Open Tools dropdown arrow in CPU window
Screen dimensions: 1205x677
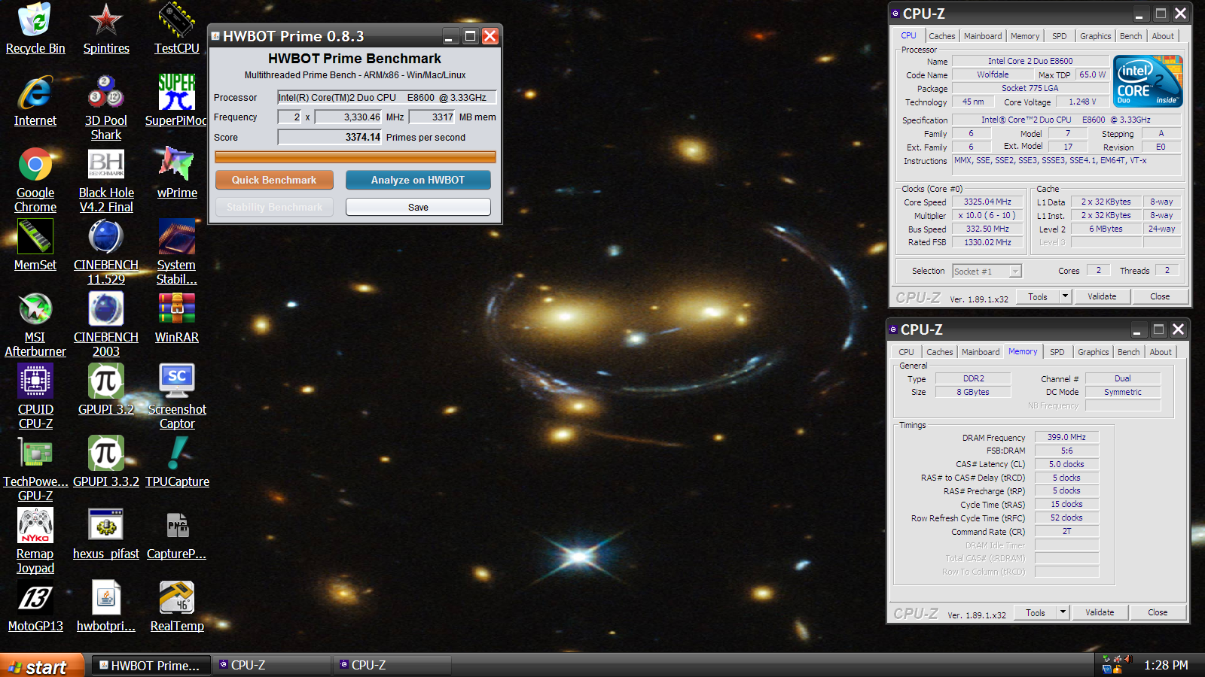1065,296
